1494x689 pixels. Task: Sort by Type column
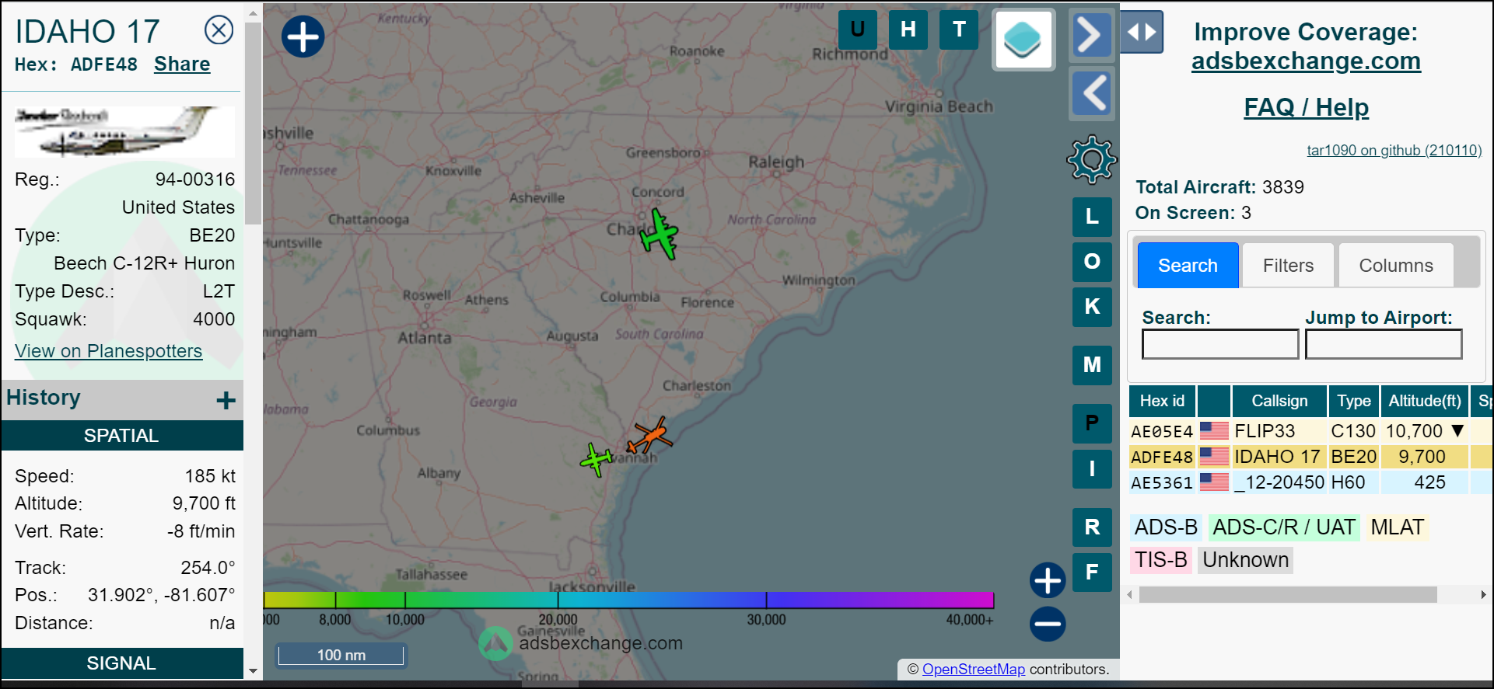1353,401
